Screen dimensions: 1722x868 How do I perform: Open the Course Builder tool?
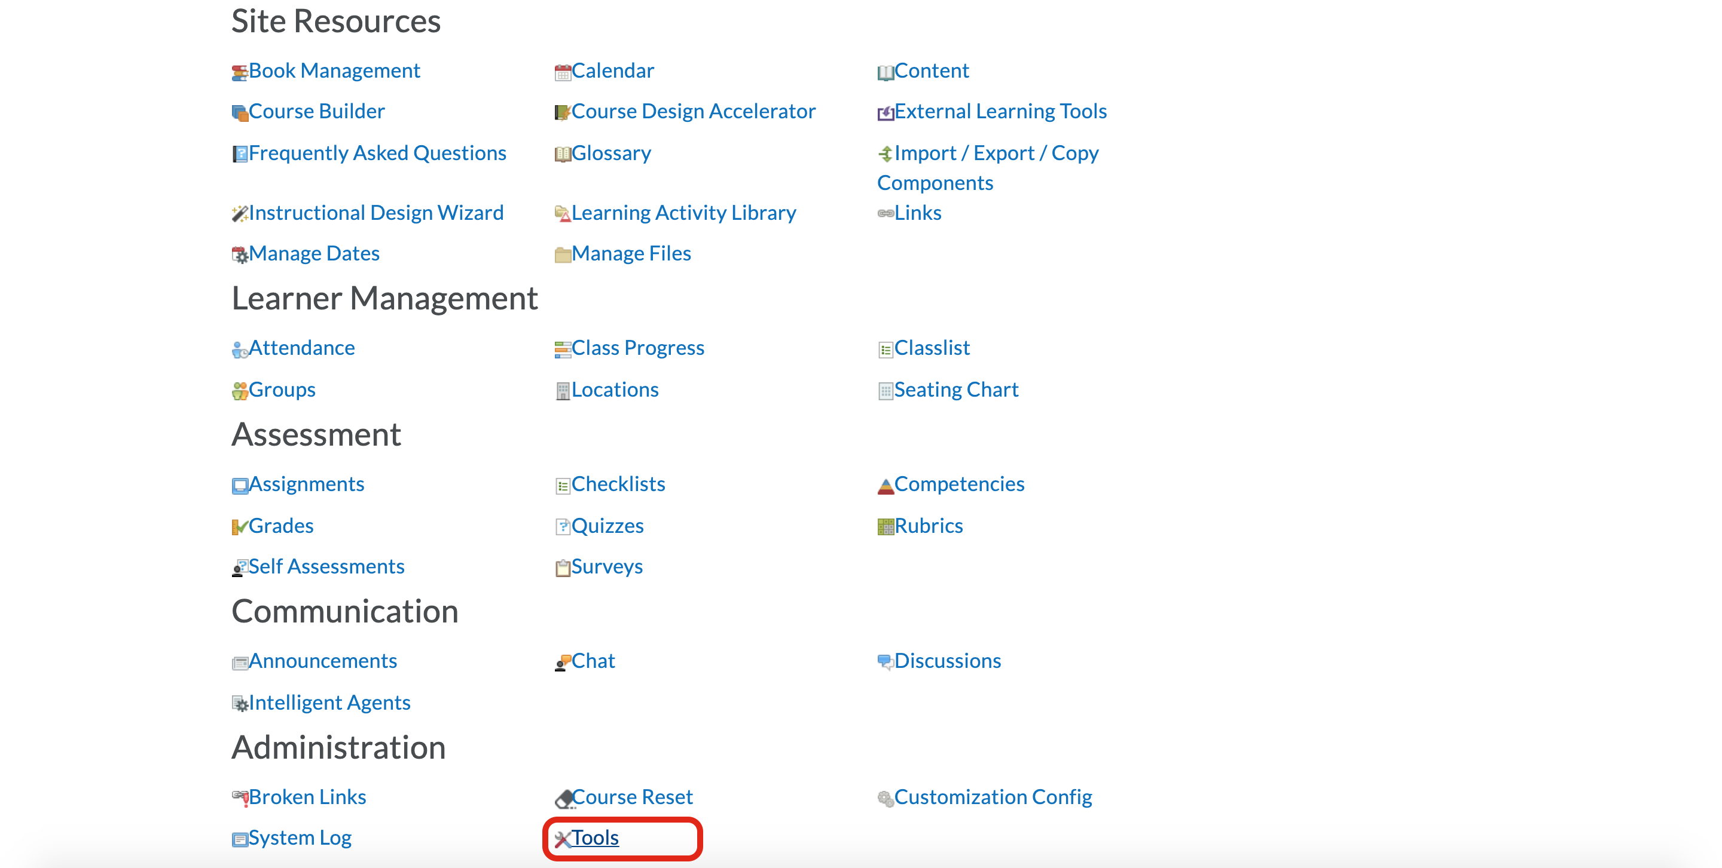317,111
